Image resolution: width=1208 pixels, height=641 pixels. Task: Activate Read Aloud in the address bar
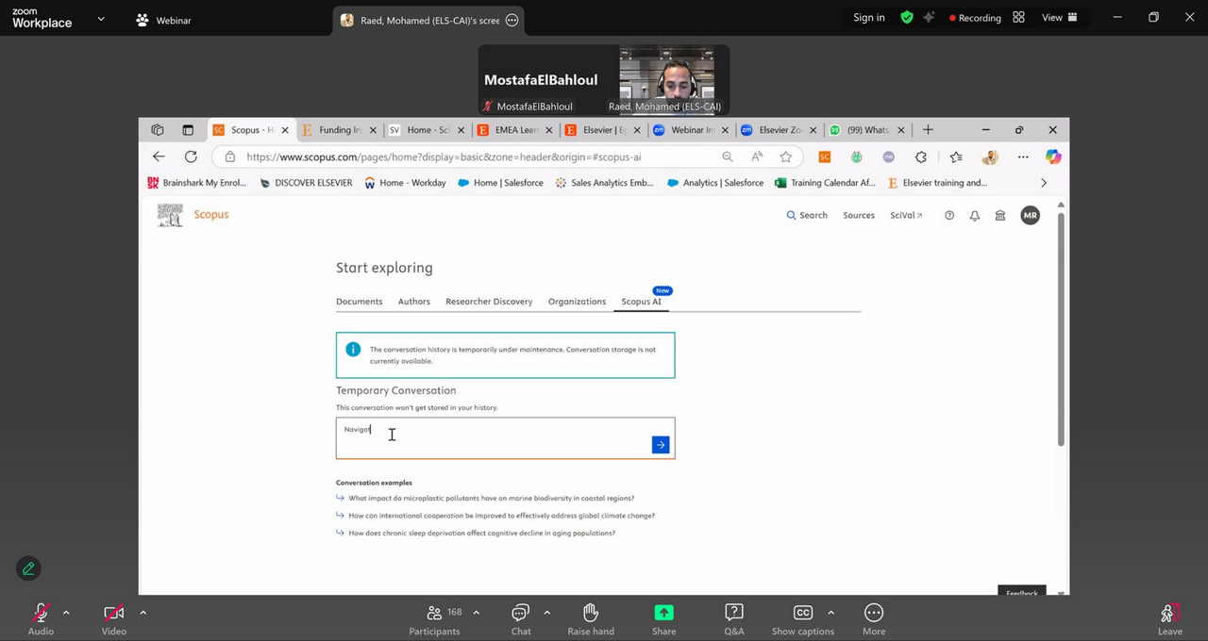tap(757, 157)
